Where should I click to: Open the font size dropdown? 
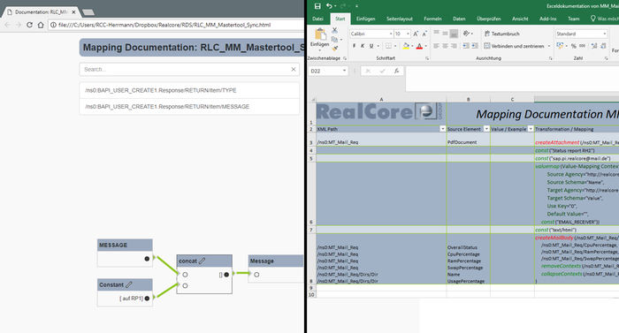pyautogui.click(x=408, y=34)
